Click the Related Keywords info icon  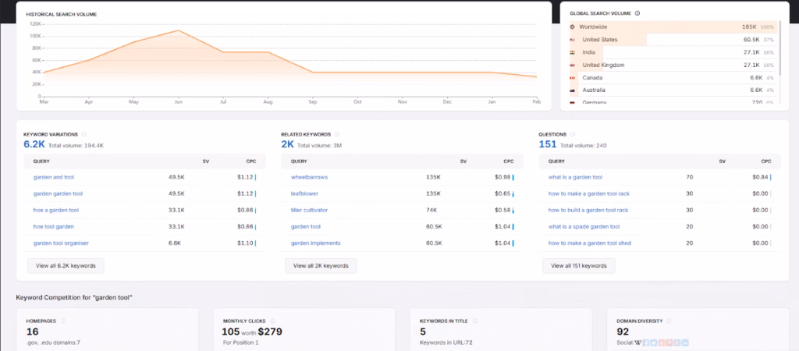(337, 134)
